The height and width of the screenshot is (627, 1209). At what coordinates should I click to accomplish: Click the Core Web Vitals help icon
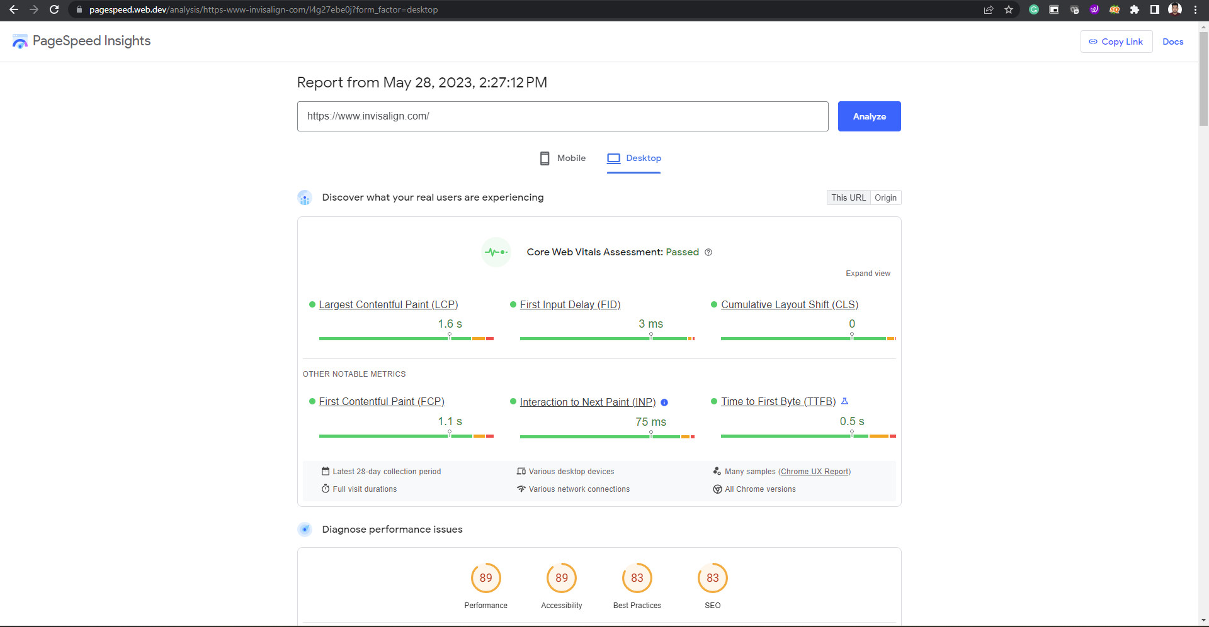click(708, 252)
